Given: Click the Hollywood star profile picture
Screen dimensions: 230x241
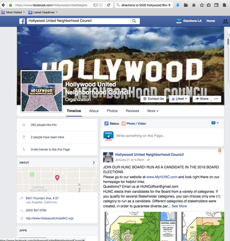Looking at the screenshot, I should (x=41, y=91).
